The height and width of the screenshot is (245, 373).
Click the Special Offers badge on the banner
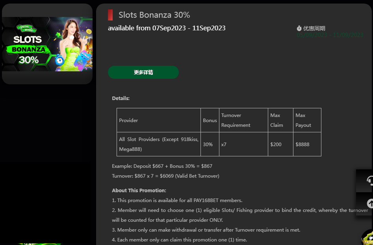click(x=26, y=28)
